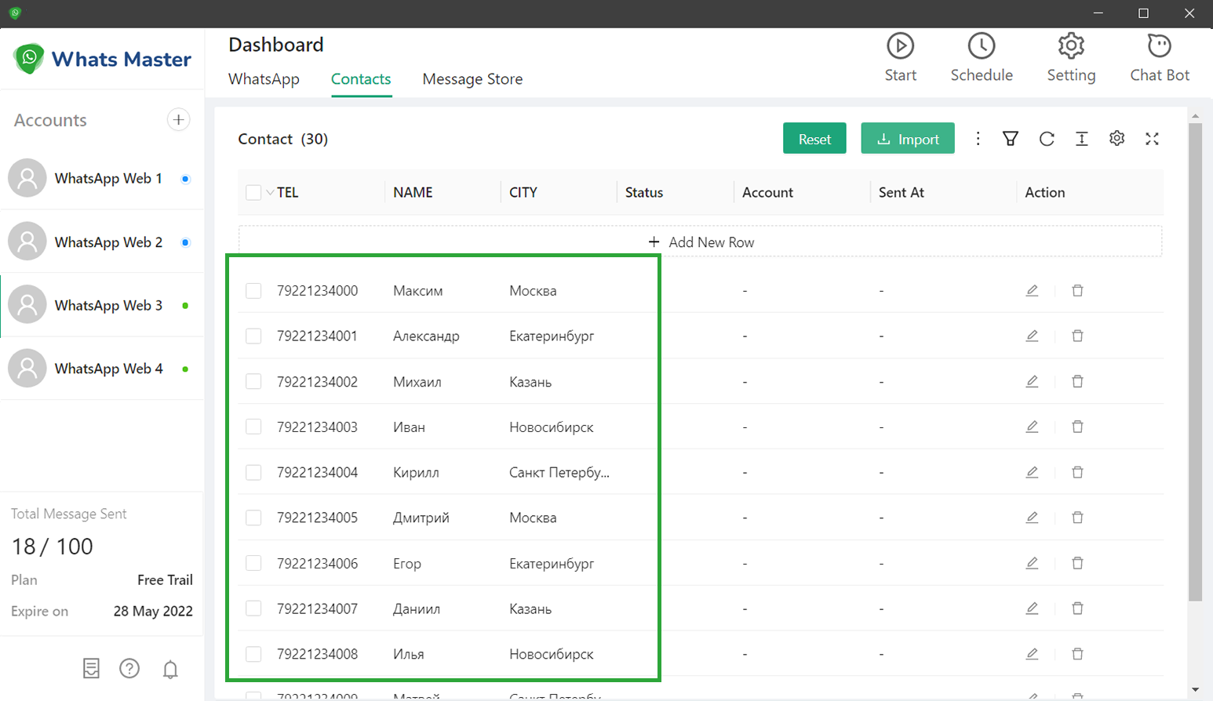The width and height of the screenshot is (1213, 701).
Task: Edit the Максим contact row
Action: click(1032, 291)
